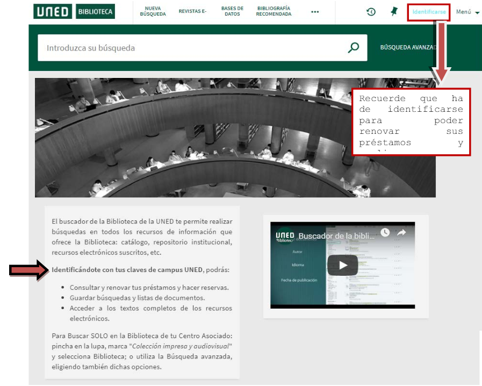Image resolution: width=482 pixels, height=386 pixels.
Task: Click the video title "Buscador de la bibli..."
Action: [337, 236]
